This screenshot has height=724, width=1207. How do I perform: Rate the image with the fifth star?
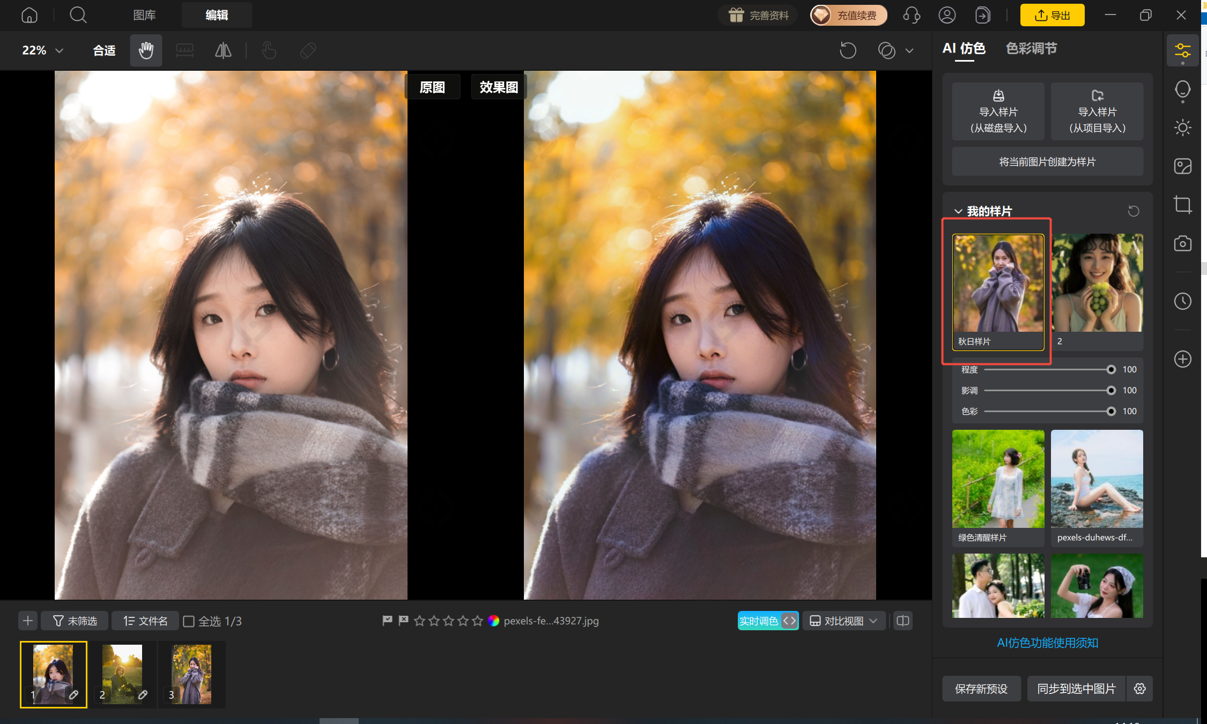pyautogui.click(x=477, y=621)
